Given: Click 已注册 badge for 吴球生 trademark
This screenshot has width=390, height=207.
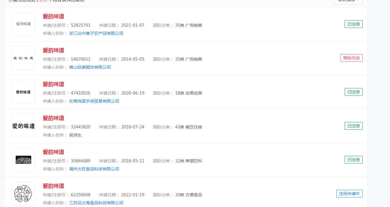Looking at the screenshot, I should click(353, 126).
